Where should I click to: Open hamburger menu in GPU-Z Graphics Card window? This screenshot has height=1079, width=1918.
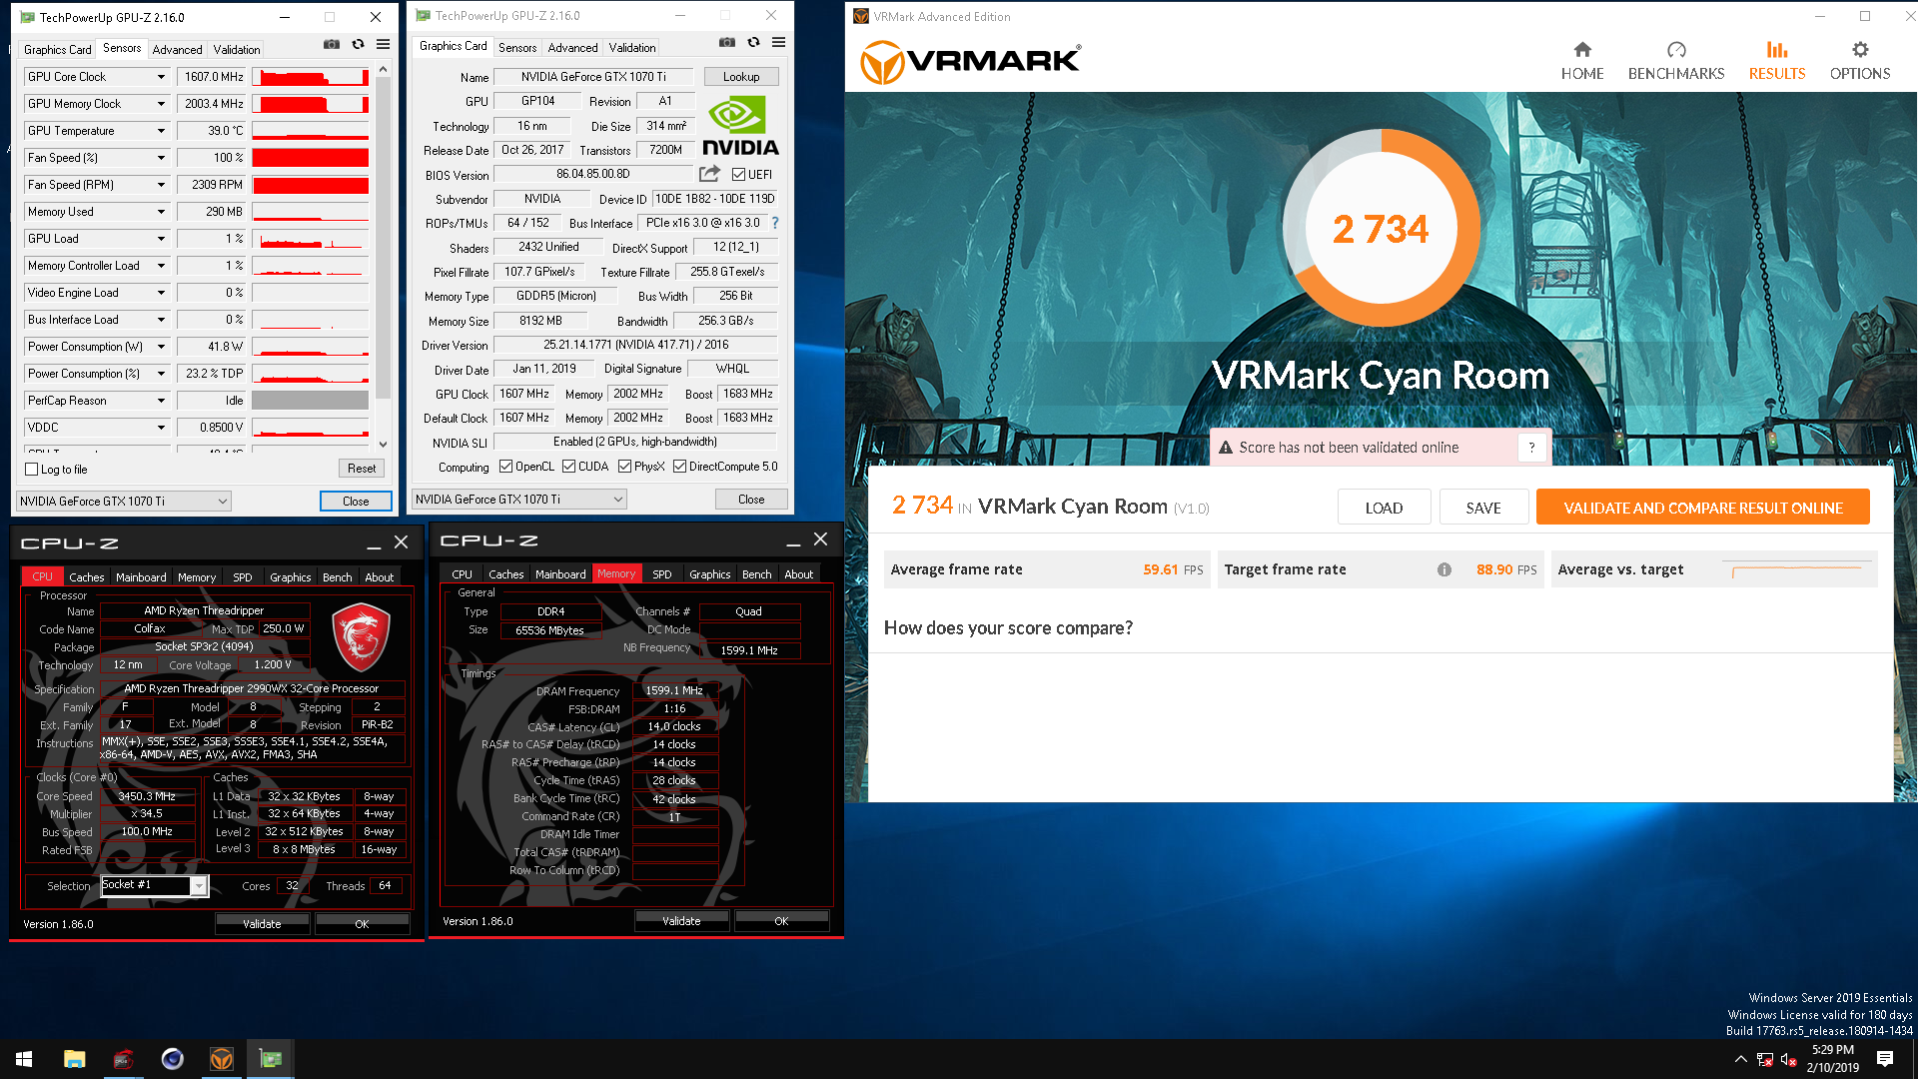click(778, 42)
